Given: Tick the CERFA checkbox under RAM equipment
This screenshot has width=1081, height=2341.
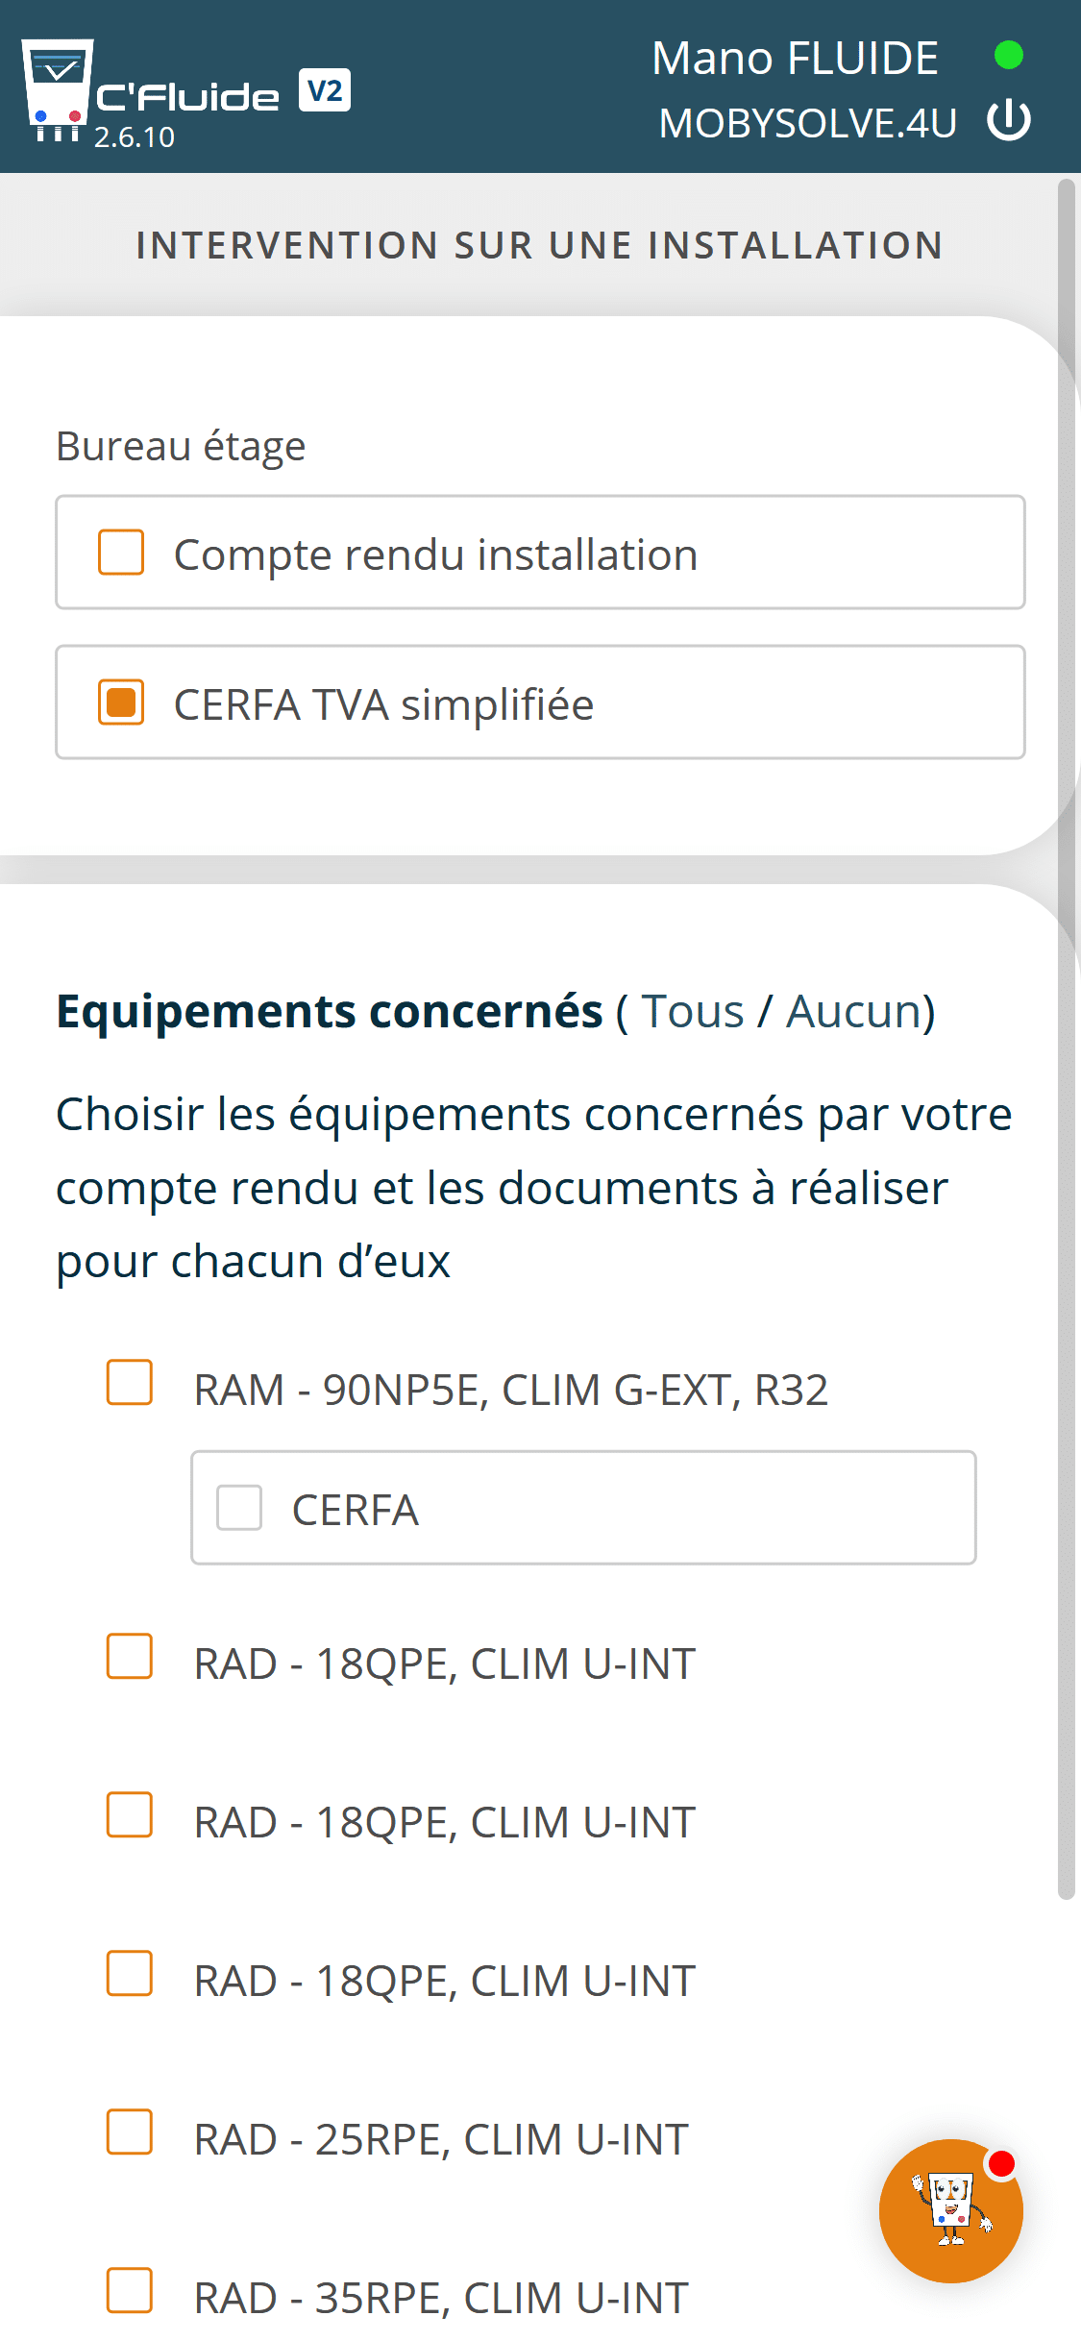Looking at the screenshot, I should click(x=239, y=1507).
